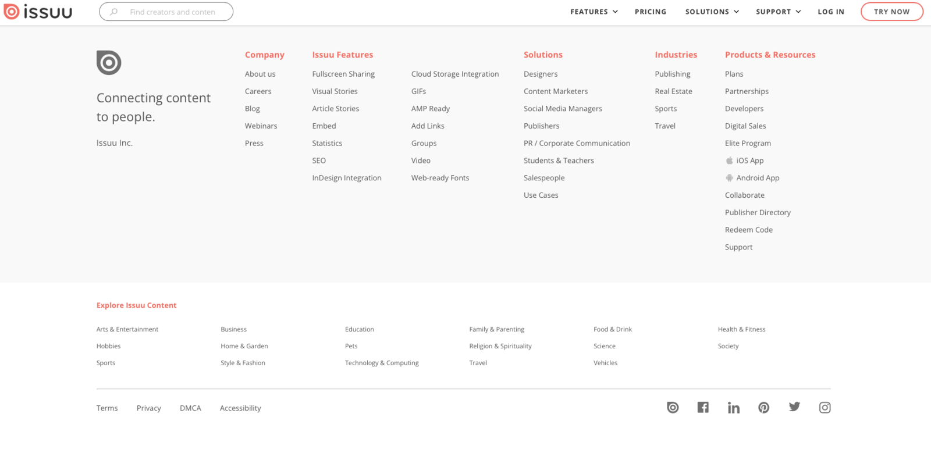Open the Blog link
The image size is (931, 449).
coord(253,109)
